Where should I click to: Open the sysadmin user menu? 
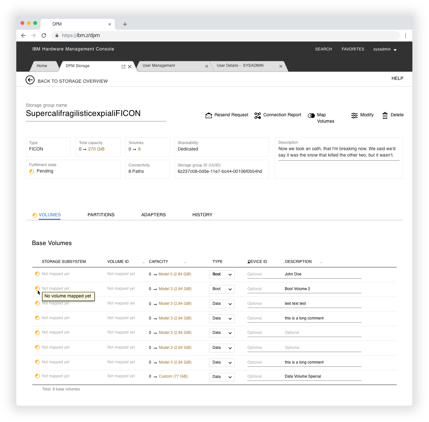[385, 49]
